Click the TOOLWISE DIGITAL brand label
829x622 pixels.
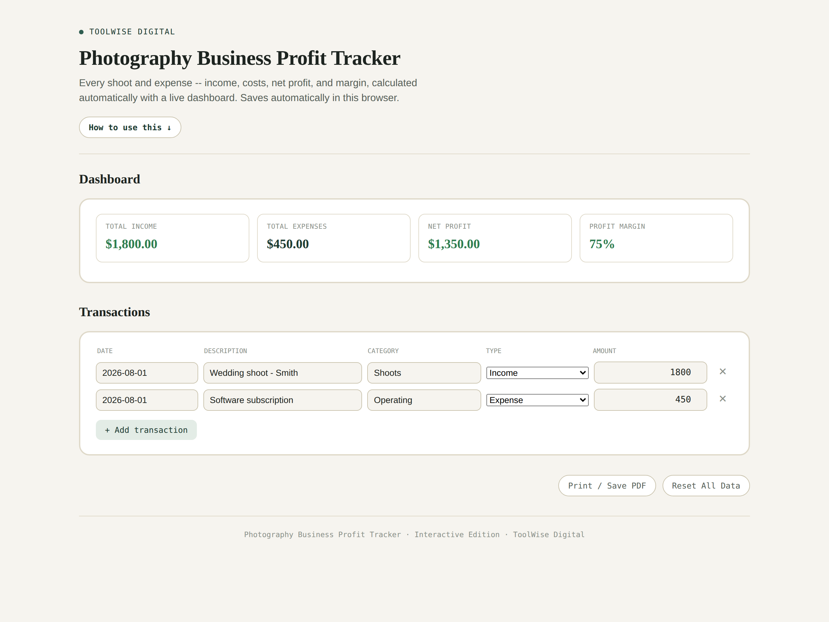[x=132, y=32]
